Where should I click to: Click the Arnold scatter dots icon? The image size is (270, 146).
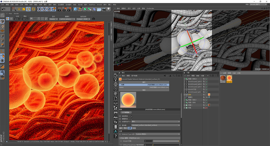[116, 108]
